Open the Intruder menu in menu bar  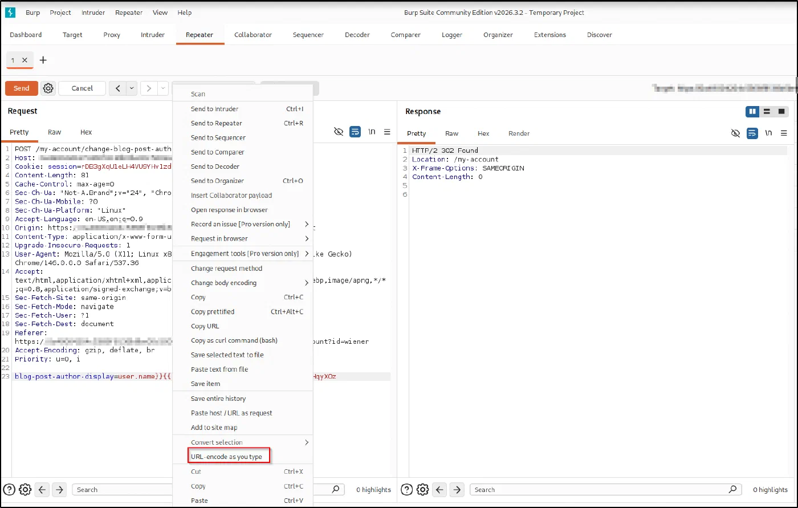[92, 13]
